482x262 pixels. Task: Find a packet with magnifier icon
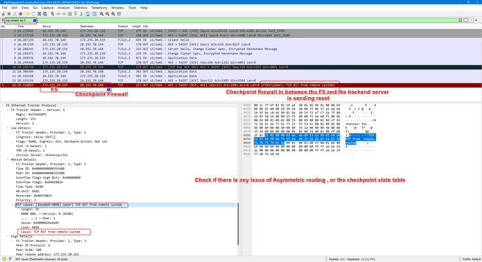[52, 14]
